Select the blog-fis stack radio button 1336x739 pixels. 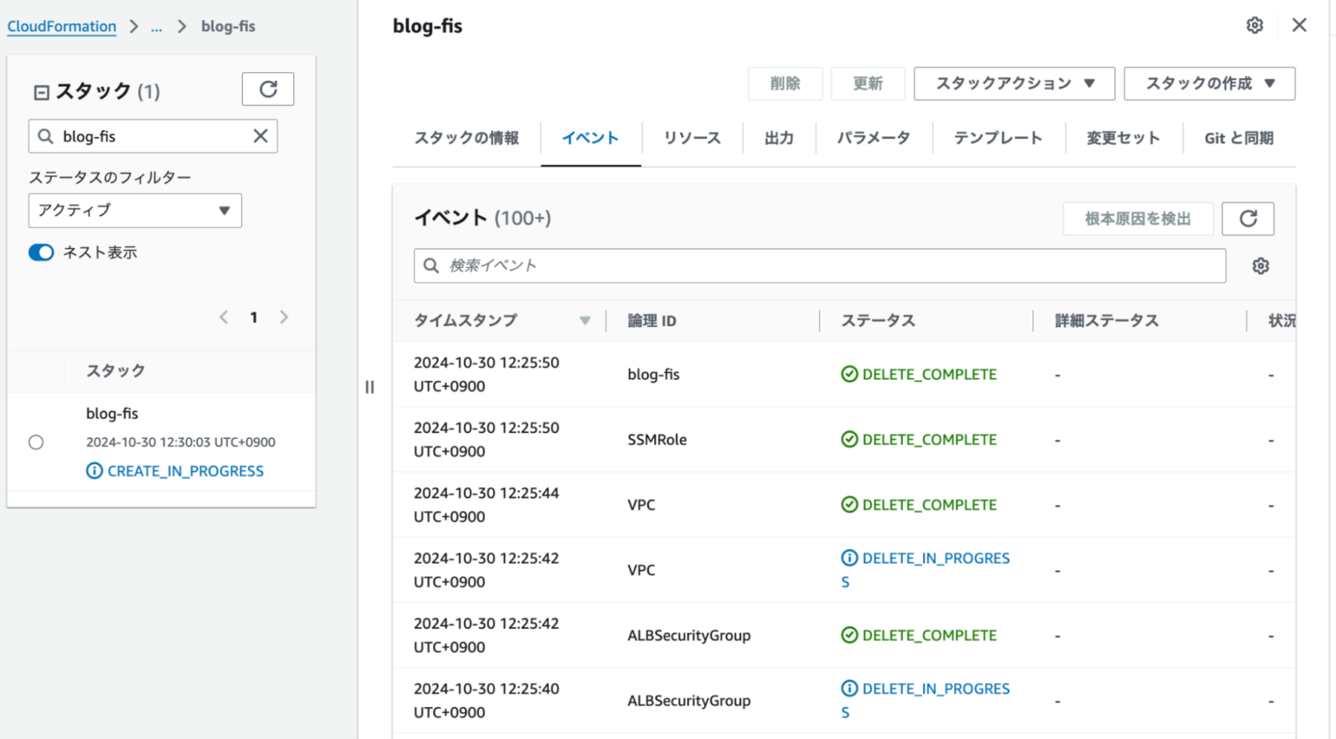(x=36, y=442)
